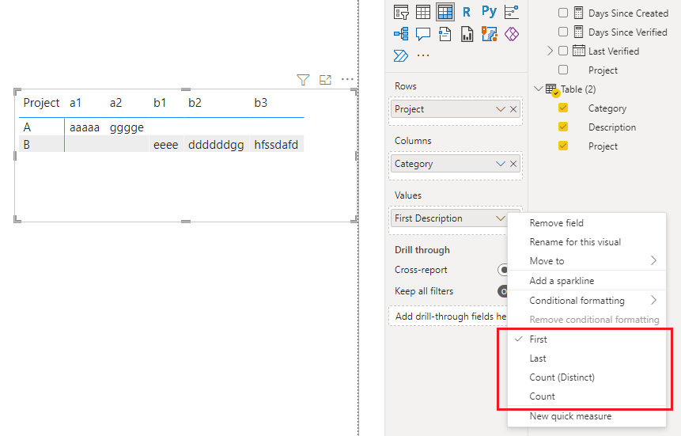The width and height of the screenshot is (681, 436).
Task: Collapse the Table (2) fields group
Action: point(538,89)
